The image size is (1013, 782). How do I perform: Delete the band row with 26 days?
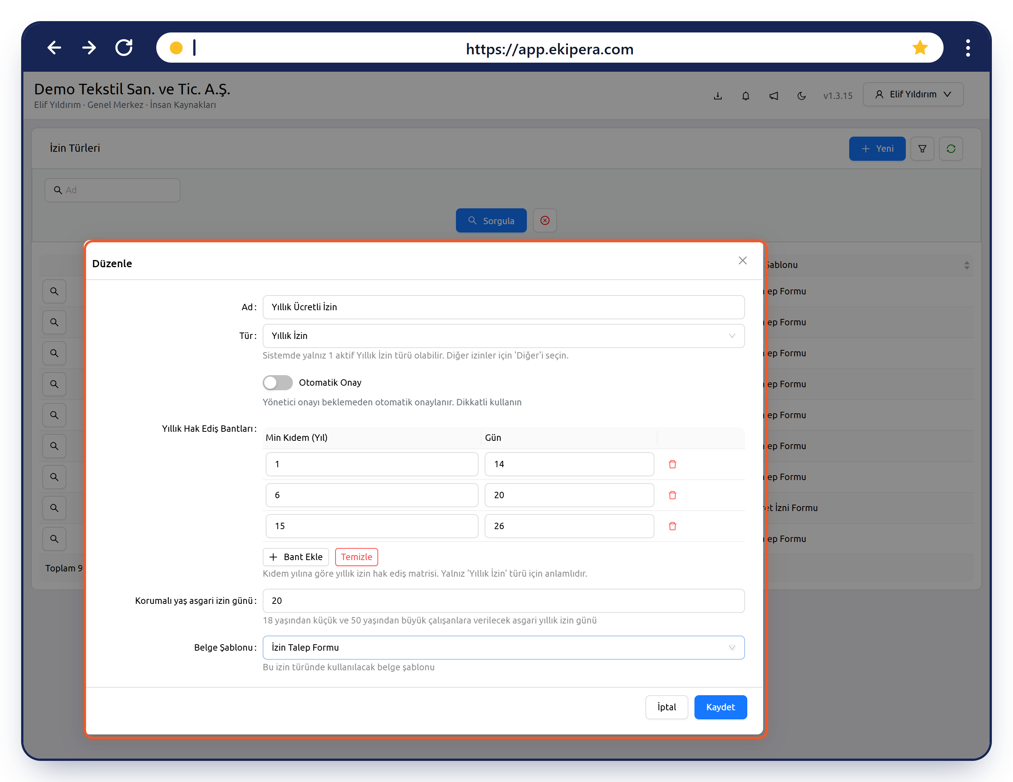coord(672,526)
